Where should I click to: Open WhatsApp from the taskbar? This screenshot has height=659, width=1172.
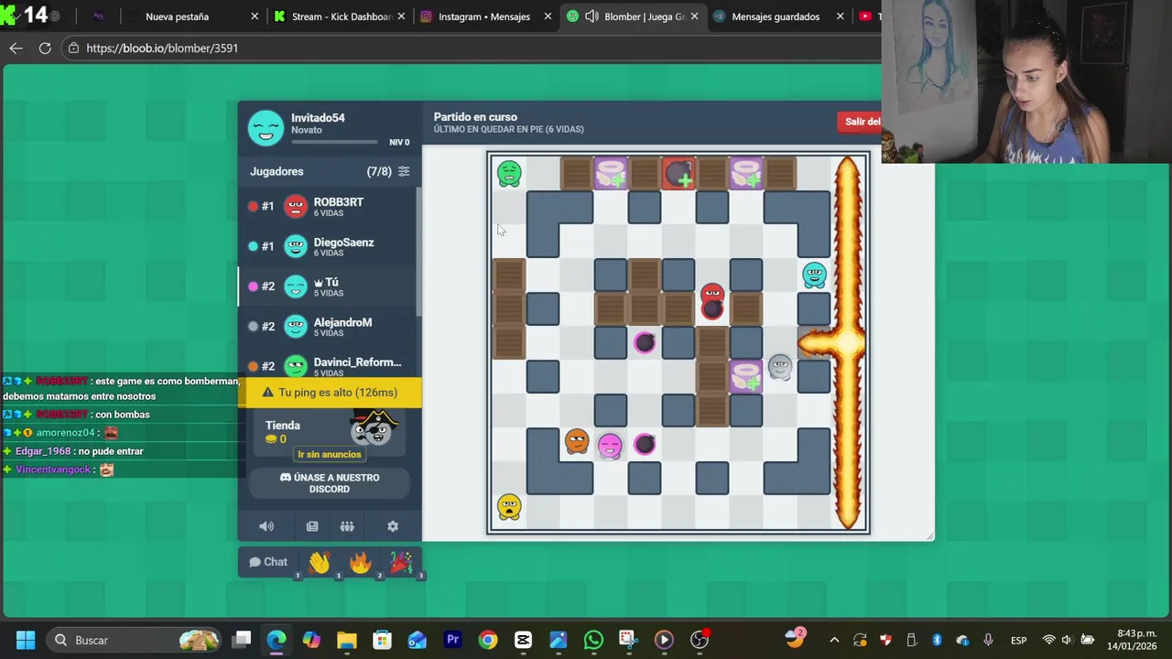pos(593,640)
